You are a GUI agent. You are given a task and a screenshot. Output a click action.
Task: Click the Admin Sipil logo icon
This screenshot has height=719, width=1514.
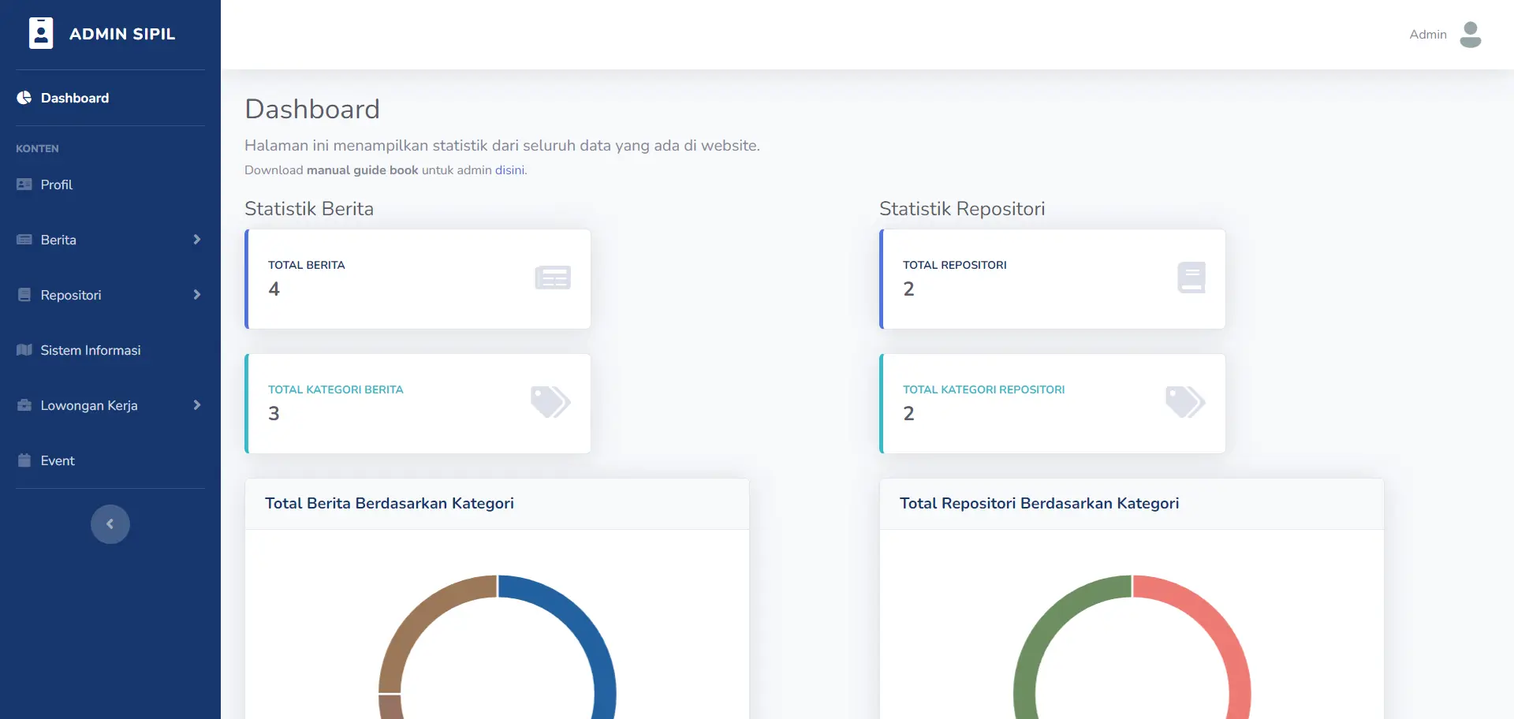pyautogui.click(x=41, y=34)
